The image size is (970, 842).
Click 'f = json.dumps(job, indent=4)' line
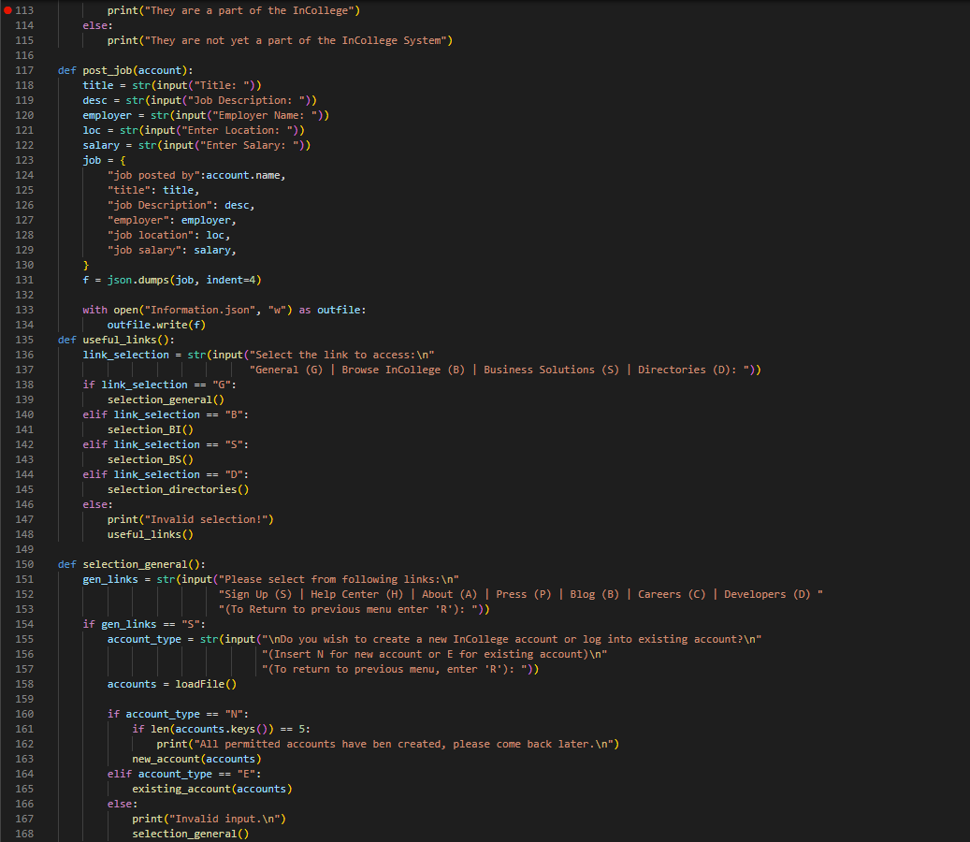(x=172, y=280)
